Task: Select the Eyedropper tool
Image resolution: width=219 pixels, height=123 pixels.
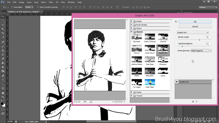Action: (3, 38)
